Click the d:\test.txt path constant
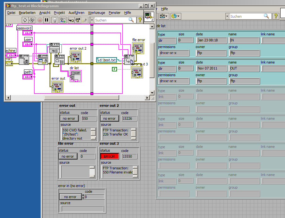Screen dimensions: 285x218 click(107, 60)
